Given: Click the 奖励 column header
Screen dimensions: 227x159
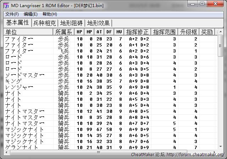Looking at the screenshot, I should [207, 32].
